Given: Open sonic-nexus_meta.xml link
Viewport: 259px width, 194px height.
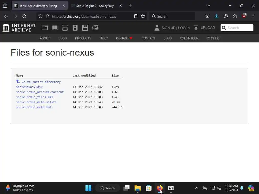Looking at the screenshot, I should 34,107.
